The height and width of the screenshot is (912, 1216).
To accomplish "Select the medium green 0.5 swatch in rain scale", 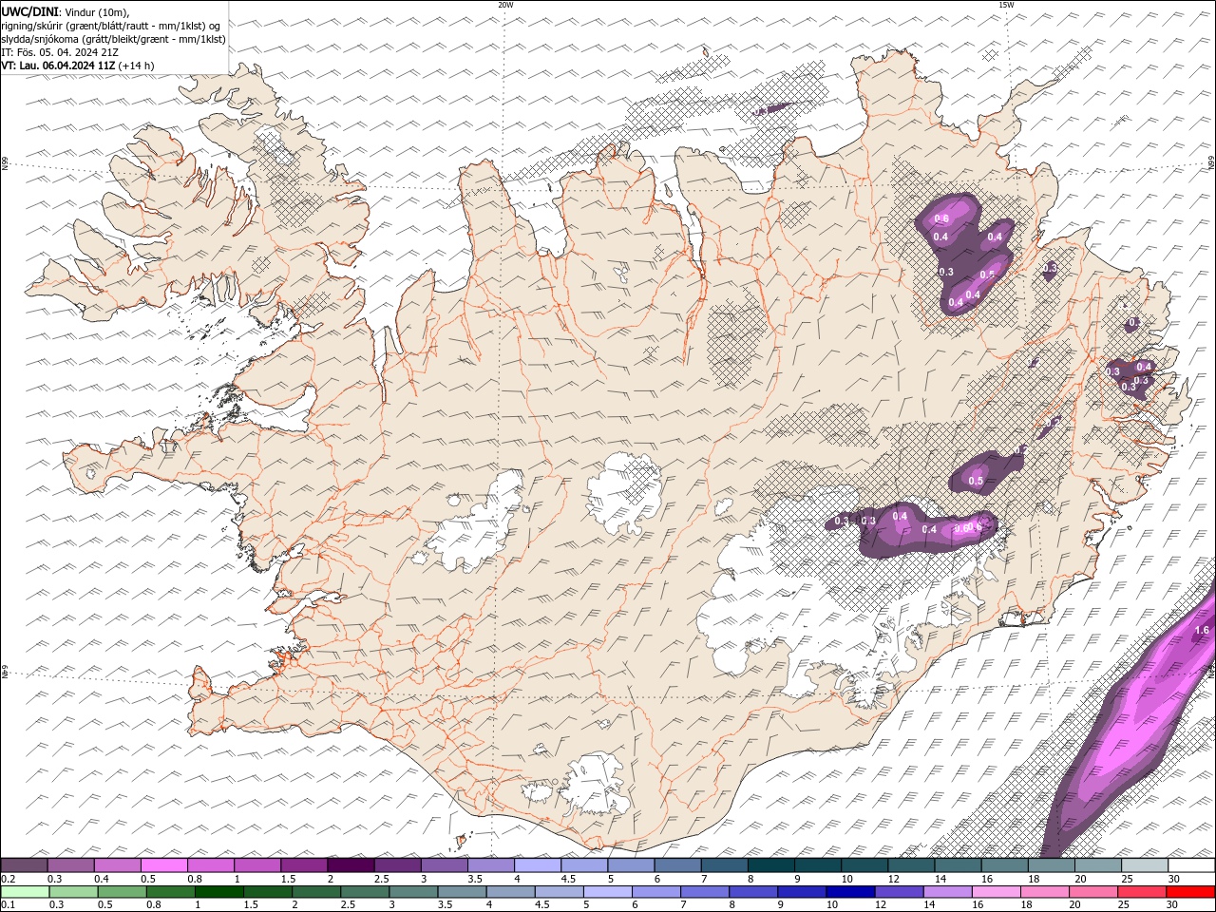I will 122,892.
